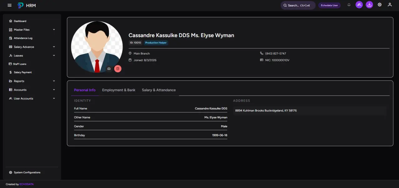Click the ID: 10010 badge
The height and width of the screenshot is (188, 399).
pyautogui.click(x=135, y=43)
